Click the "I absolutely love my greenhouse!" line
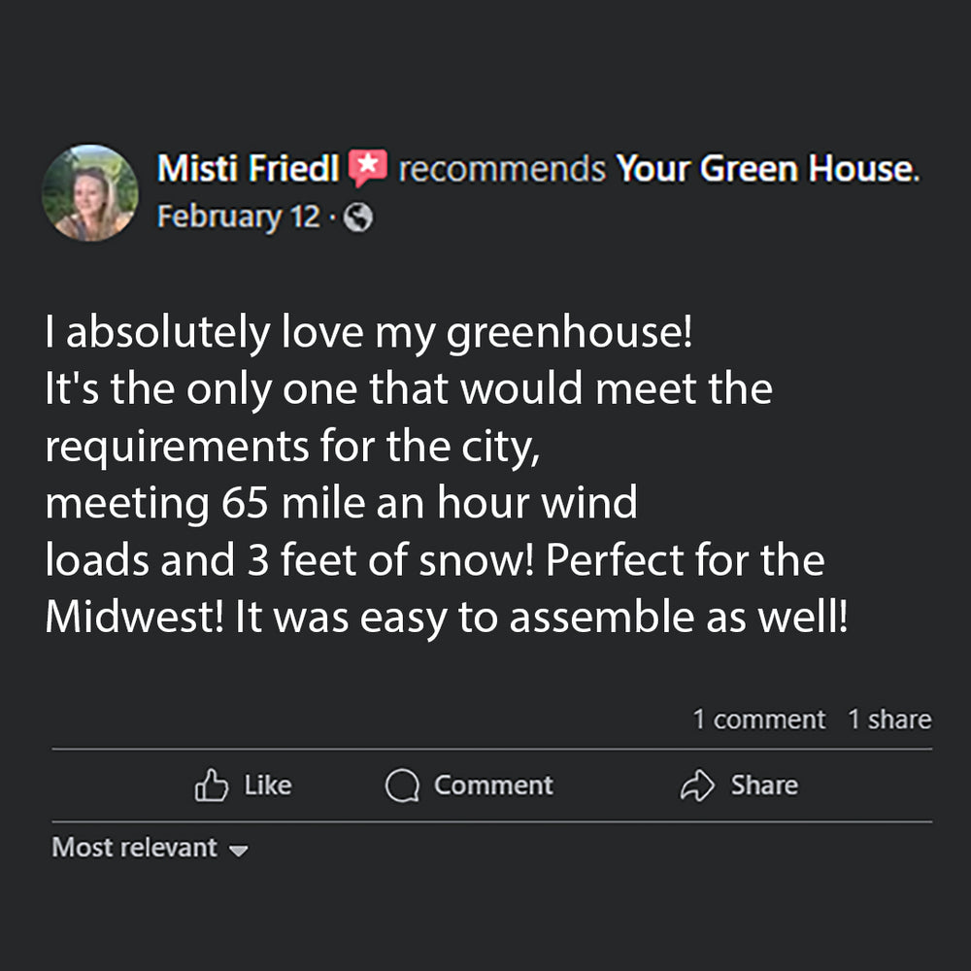The height and width of the screenshot is (971, 971). coord(369,333)
